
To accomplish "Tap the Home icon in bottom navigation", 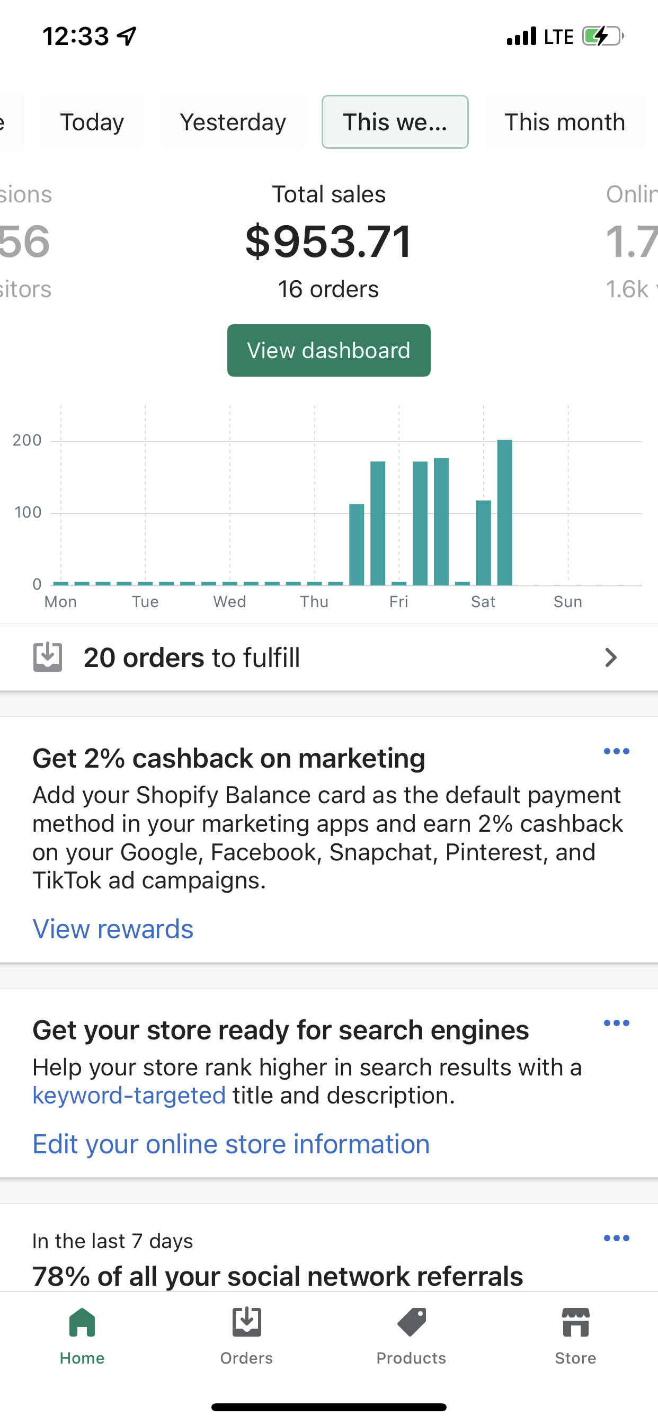I will pos(82,1322).
